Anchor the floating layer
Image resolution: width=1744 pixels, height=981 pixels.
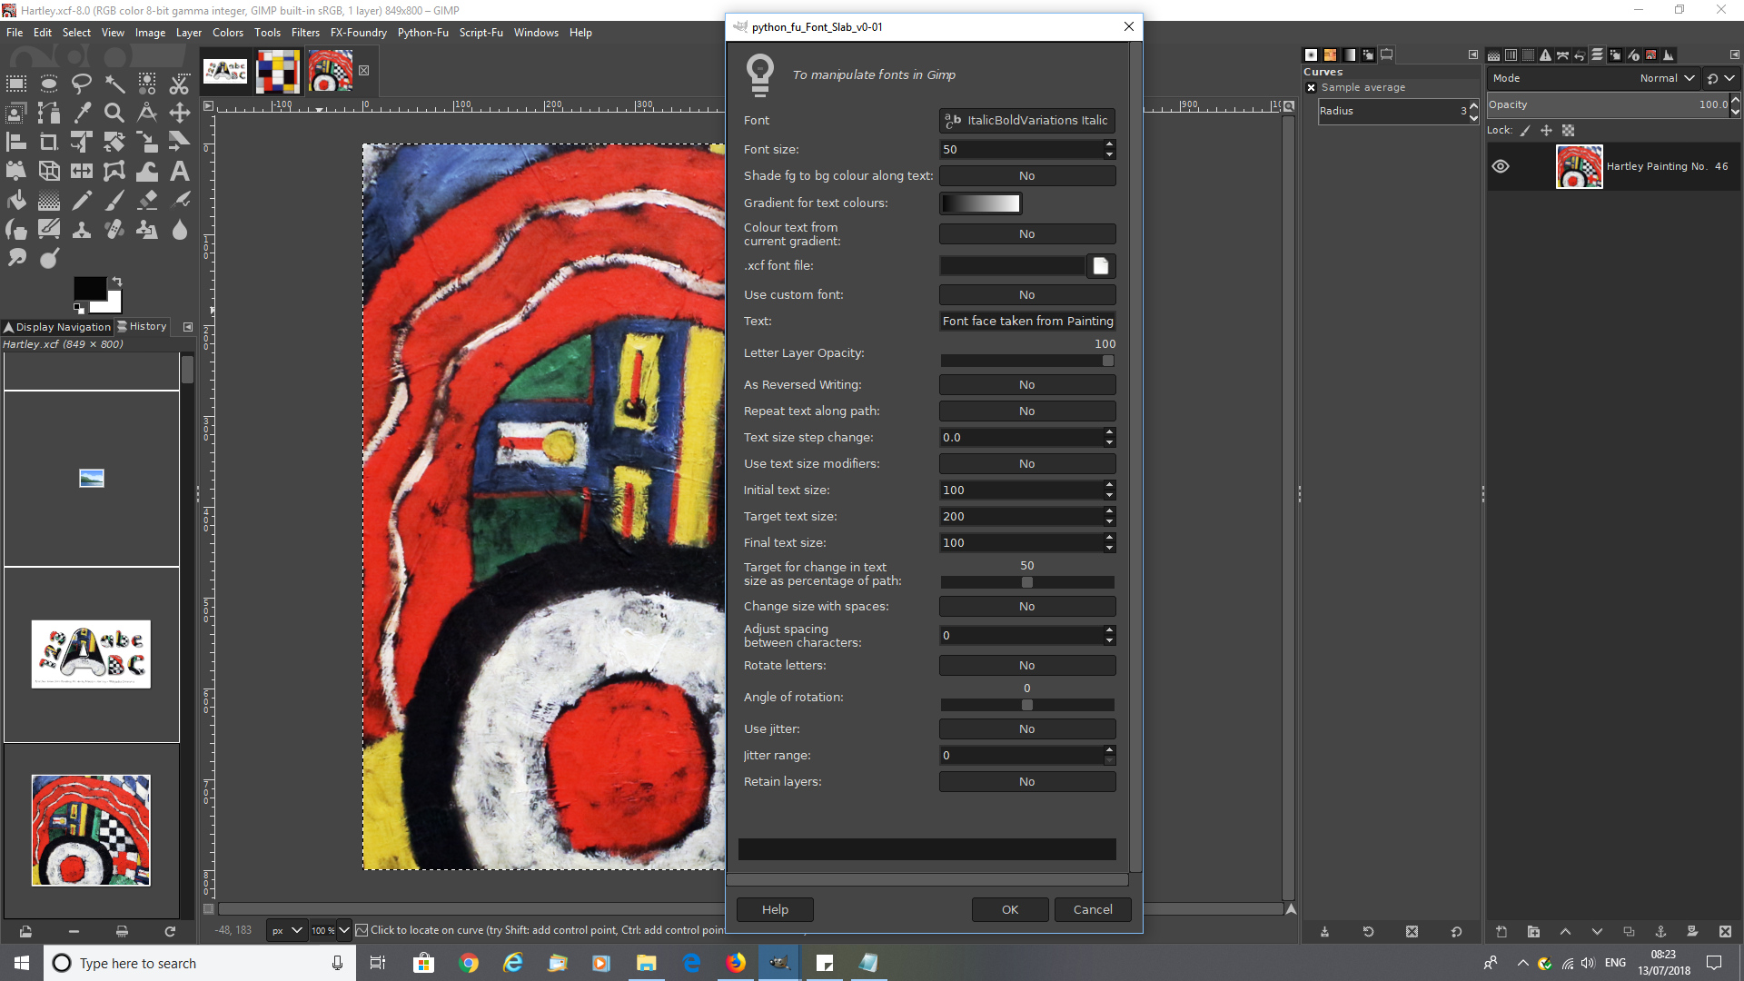pos(1660,932)
